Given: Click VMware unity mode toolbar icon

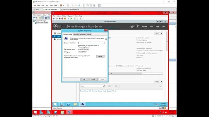Looking at the screenshot, I should [94, 6].
